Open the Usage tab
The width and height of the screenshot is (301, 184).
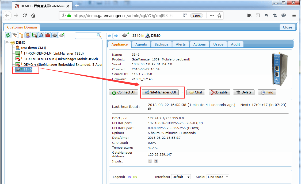click(x=218, y=44)
